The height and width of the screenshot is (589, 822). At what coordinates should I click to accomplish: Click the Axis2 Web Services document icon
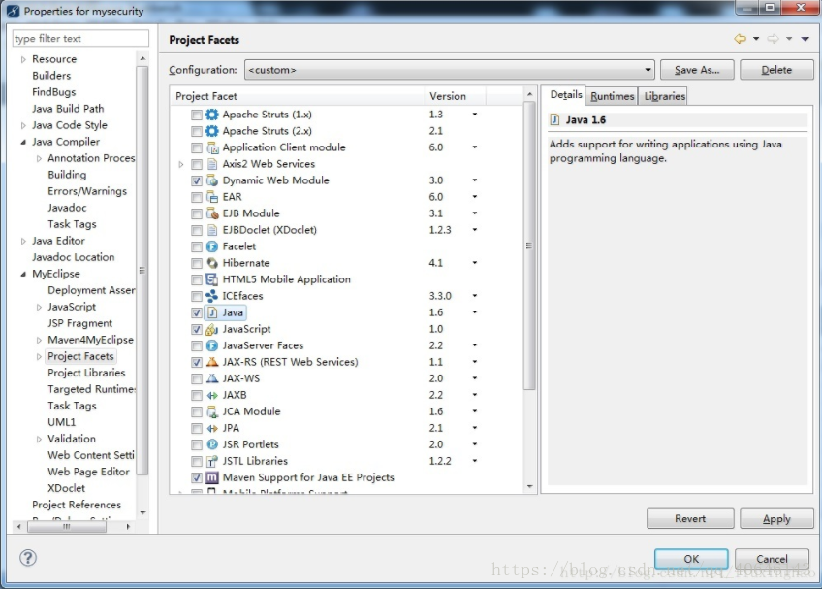(211, 164)
